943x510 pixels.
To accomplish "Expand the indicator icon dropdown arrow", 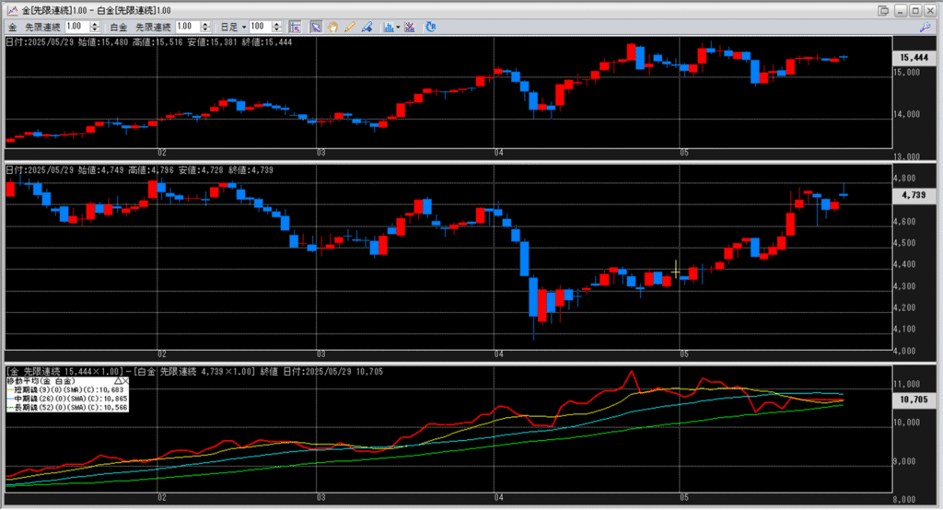I will [398, 27].
